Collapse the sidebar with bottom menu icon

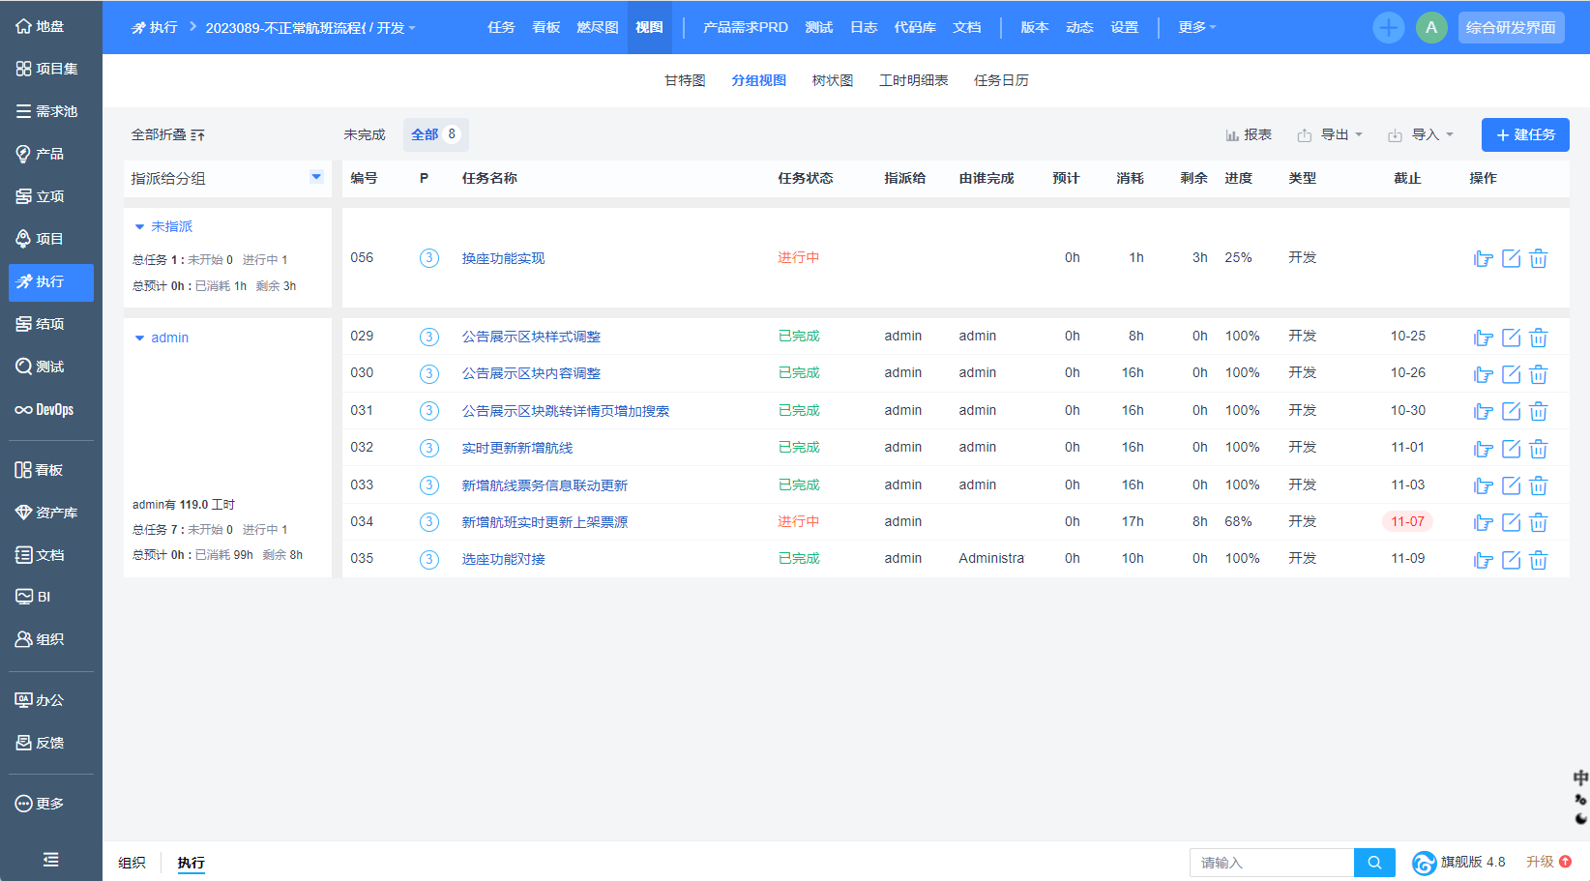[x=50, y=859]
